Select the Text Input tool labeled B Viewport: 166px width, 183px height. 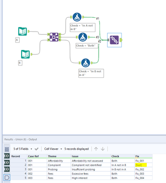coord(25,54)
